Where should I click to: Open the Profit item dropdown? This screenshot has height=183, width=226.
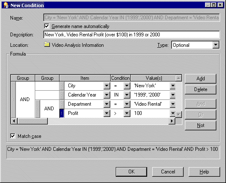coord(107,113)
